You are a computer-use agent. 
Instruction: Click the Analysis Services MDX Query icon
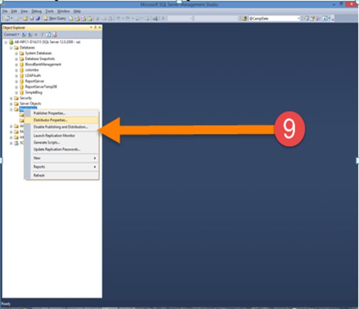tap(78, 19)
